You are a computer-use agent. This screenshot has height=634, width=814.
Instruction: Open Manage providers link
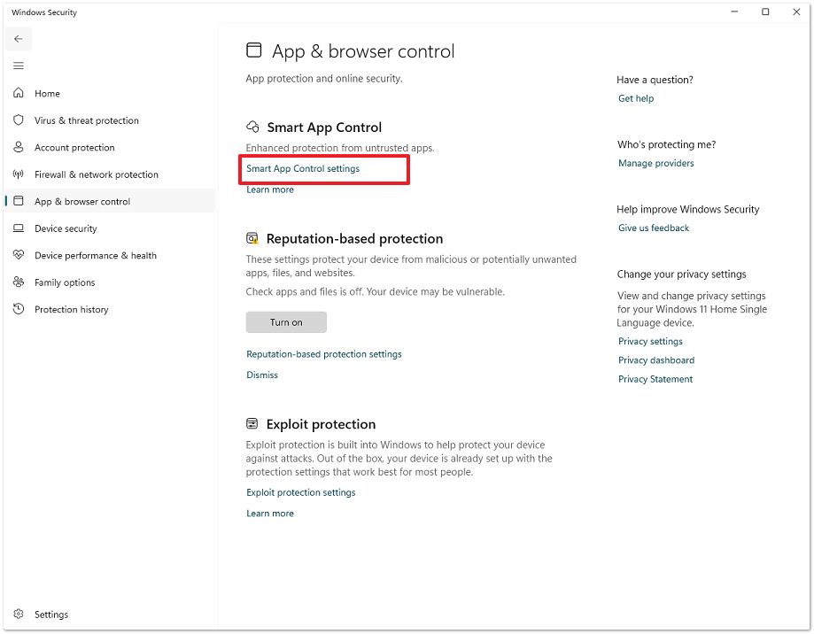pyautogui.click(x=656, y=163)
